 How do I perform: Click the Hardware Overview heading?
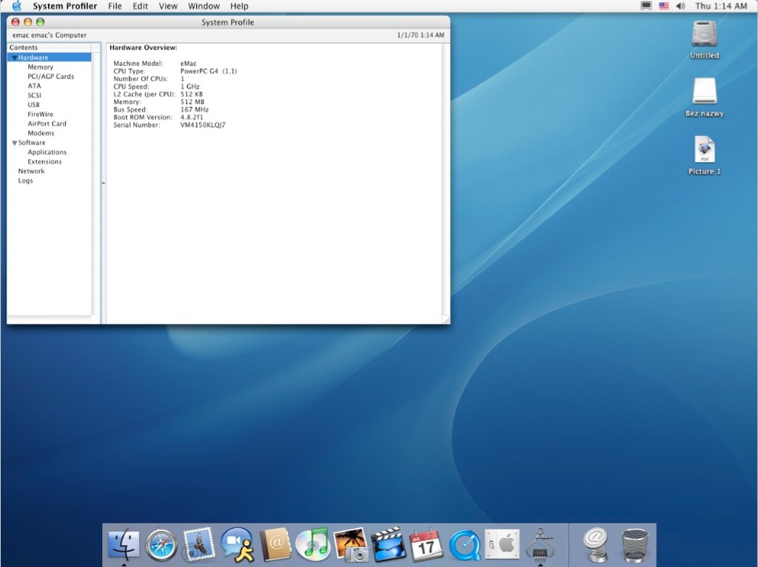point(143,48)
